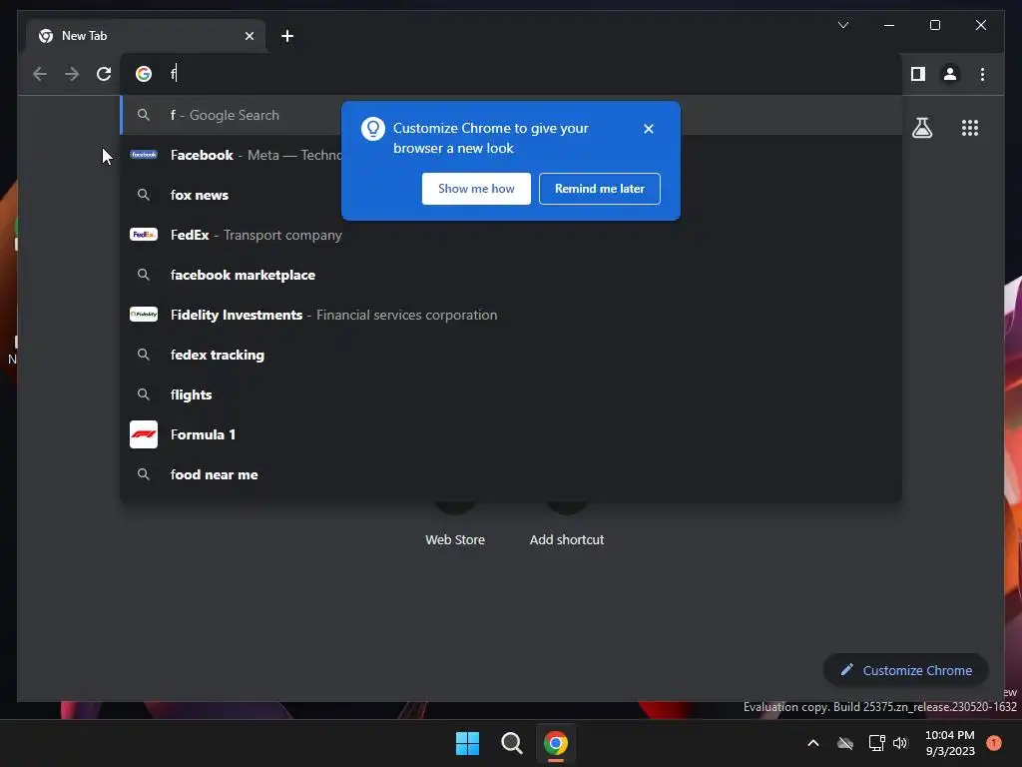Select the New Tab tab

(147, 36)
